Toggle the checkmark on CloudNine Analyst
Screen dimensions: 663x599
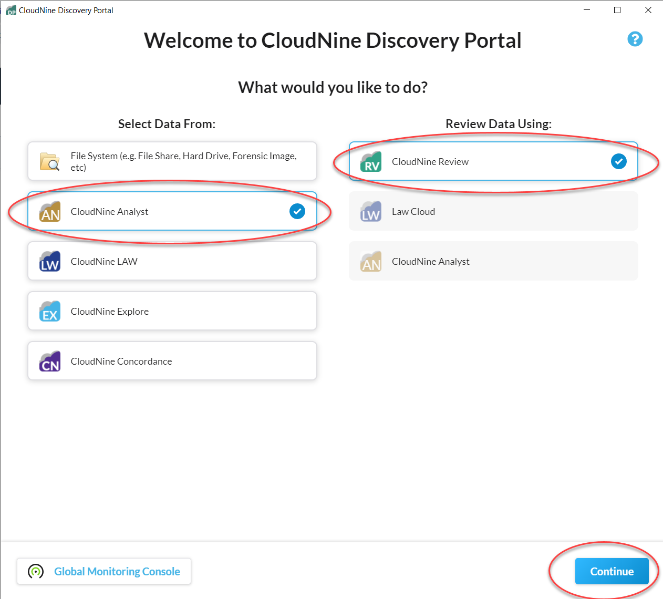point(297,211)
